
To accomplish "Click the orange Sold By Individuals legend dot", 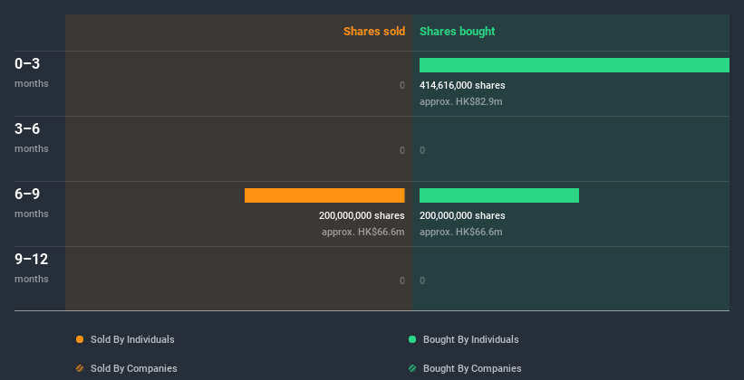I will 80,339.
